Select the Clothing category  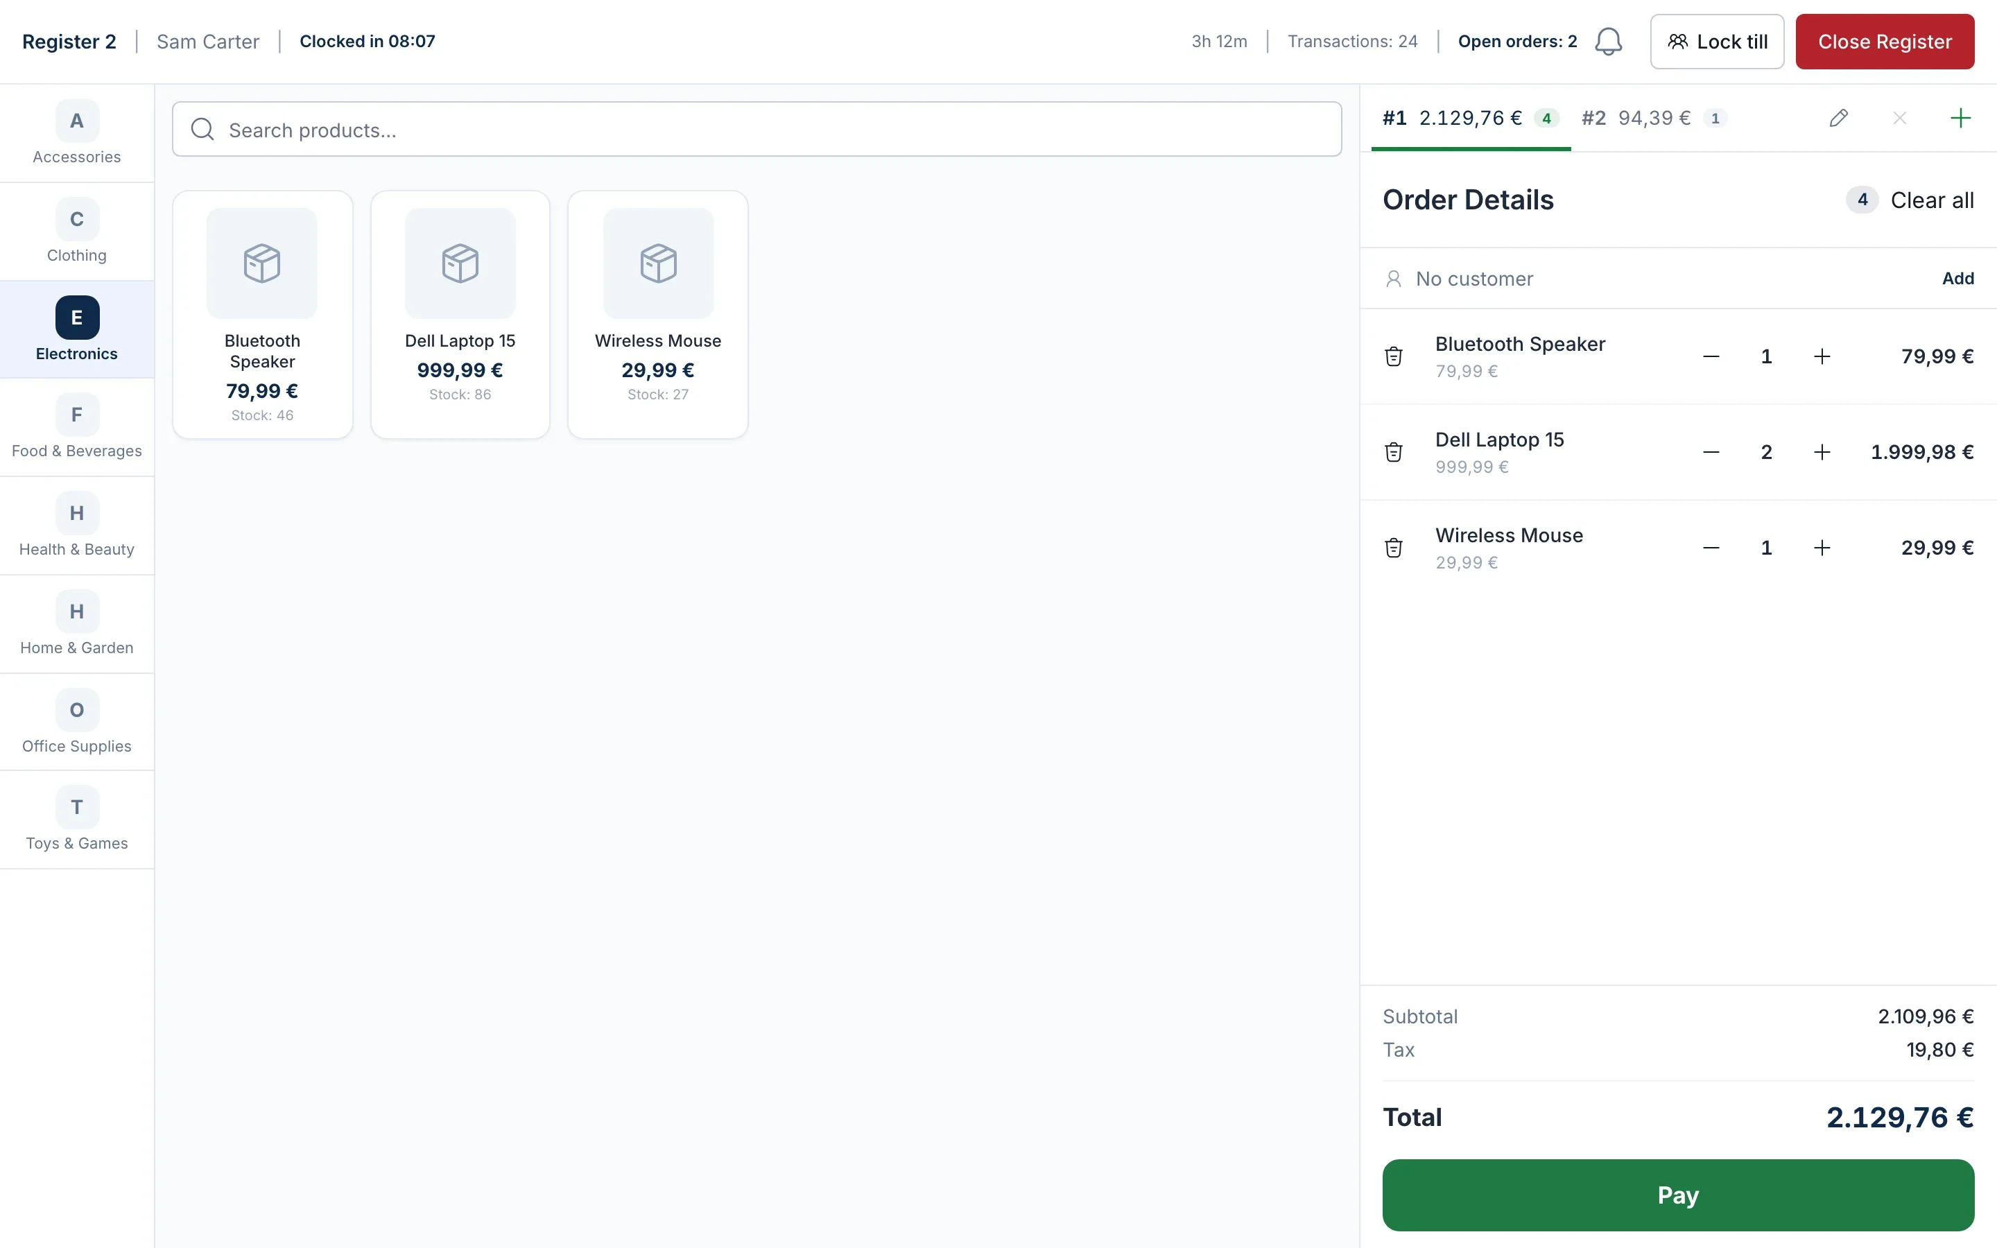(x=77, y=232)
